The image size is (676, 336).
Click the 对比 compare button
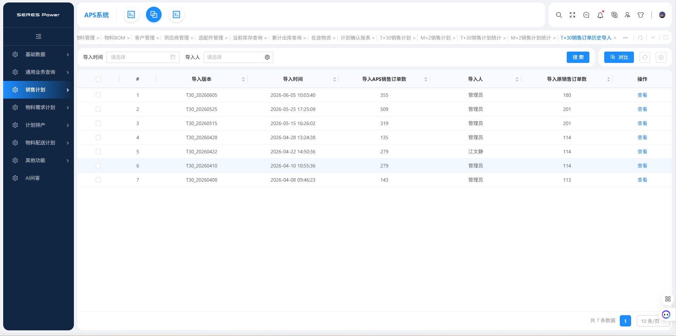click(619, 57)
